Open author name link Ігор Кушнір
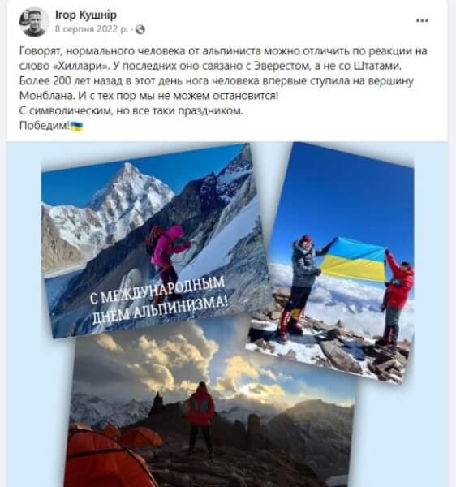The height and width of the screenshot is (487, 456). point(86,15)
